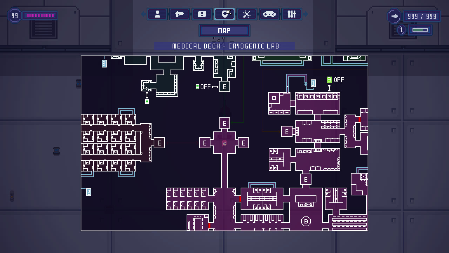Open the items tab with exclamation icon
The image size is (449, 253).
[x=202, y=14]
